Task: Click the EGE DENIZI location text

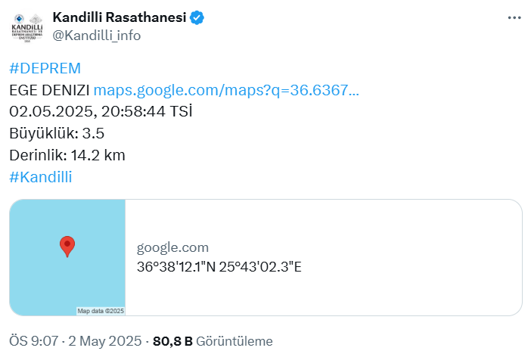Action: [x=49, y=90]
